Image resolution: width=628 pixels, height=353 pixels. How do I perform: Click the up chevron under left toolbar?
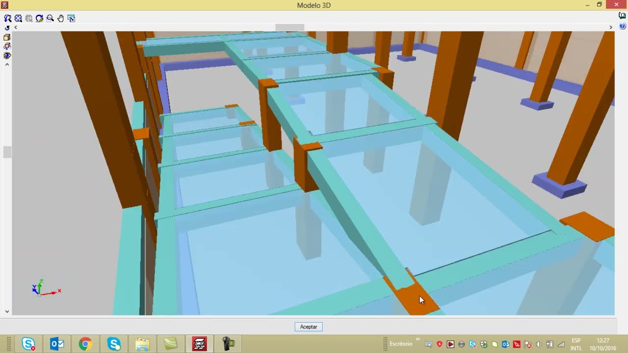click(x=7, y=64)
